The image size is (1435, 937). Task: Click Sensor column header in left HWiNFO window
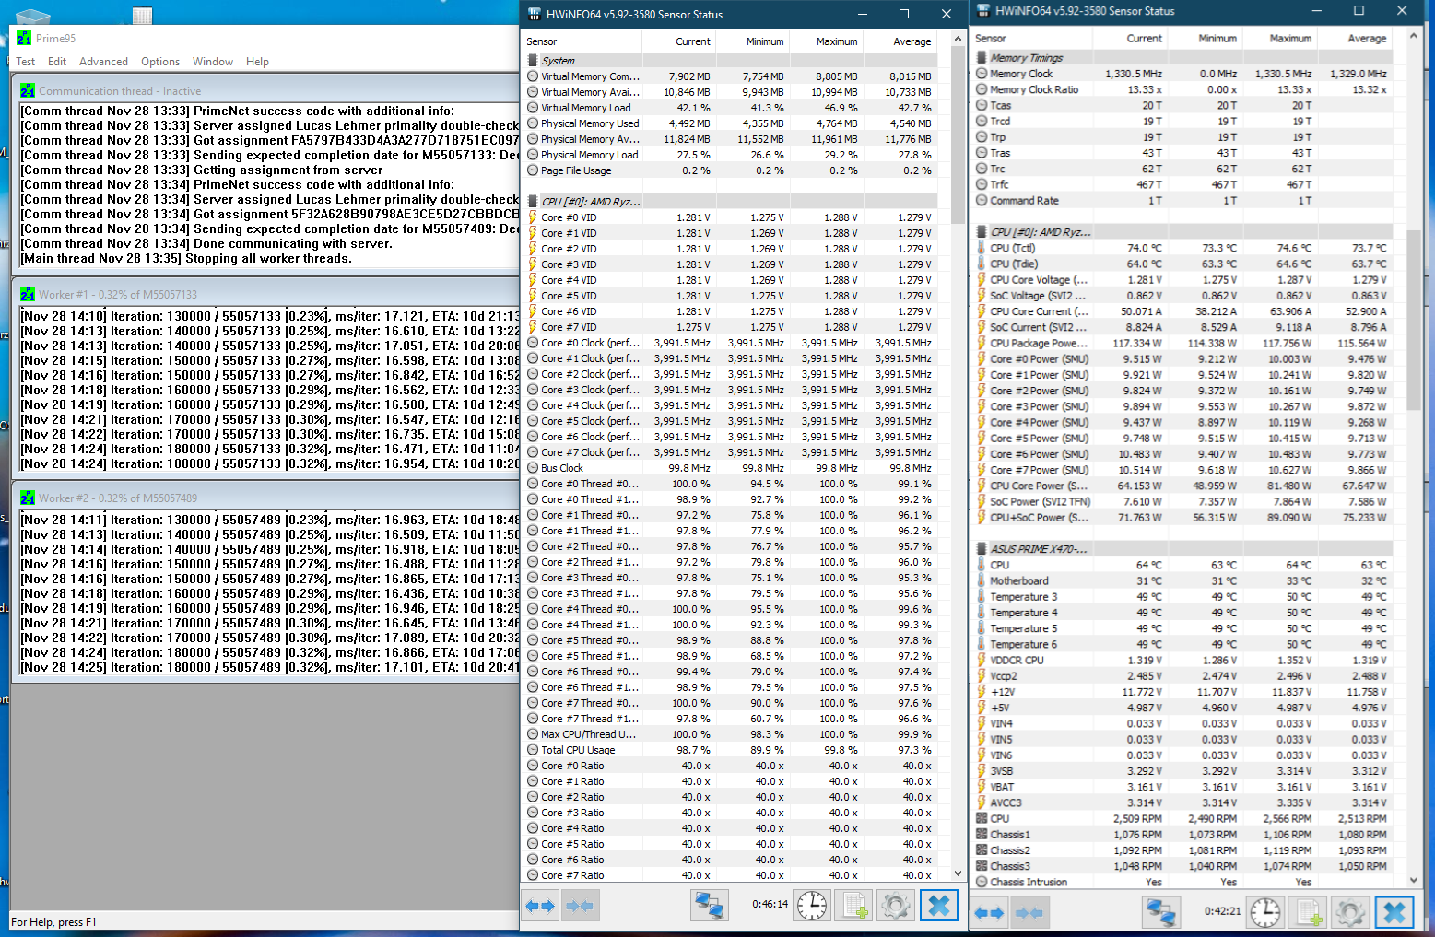pos(582,41)
